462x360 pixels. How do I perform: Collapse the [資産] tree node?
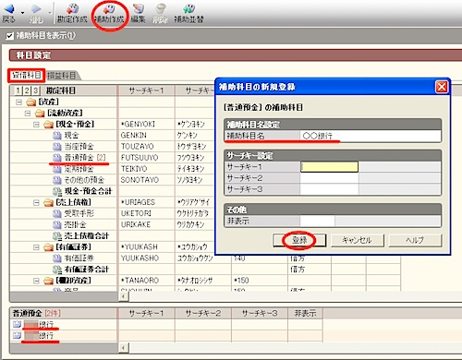pyautogui.click(x=18, y=102)
